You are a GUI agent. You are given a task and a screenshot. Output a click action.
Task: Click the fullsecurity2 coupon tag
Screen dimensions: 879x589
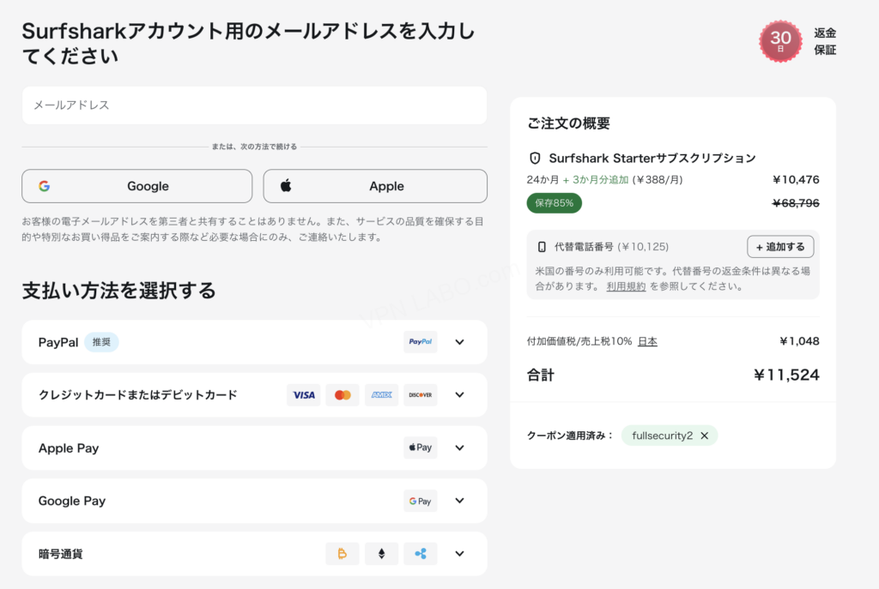(x=670, y=436)
